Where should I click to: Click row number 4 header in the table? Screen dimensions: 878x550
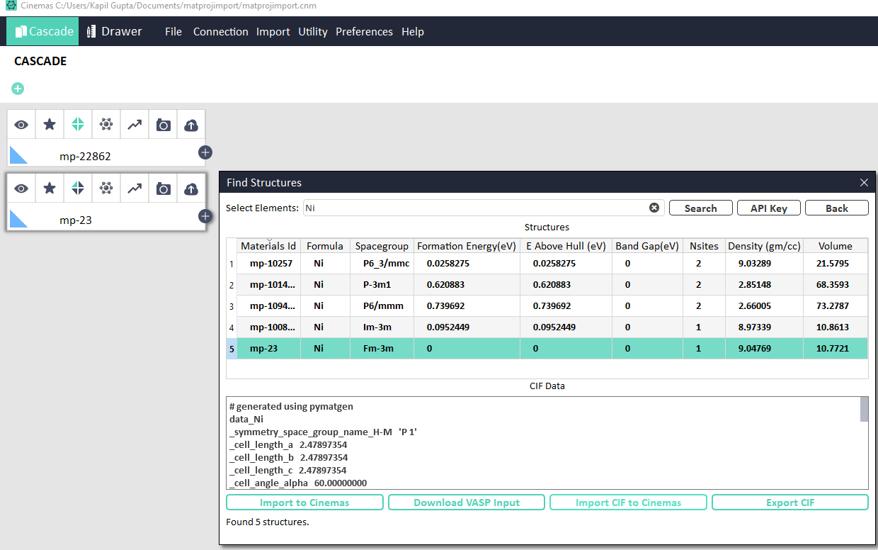pyautogui.click(x=232, y=327)
